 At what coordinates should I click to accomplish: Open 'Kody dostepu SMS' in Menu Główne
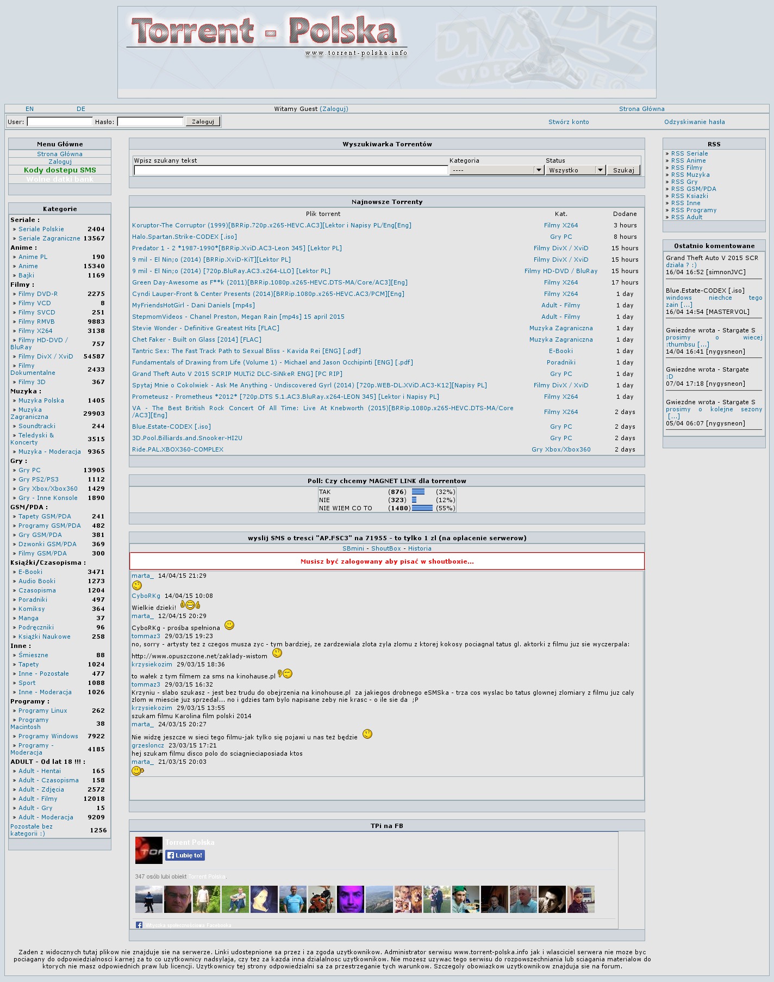60,170
